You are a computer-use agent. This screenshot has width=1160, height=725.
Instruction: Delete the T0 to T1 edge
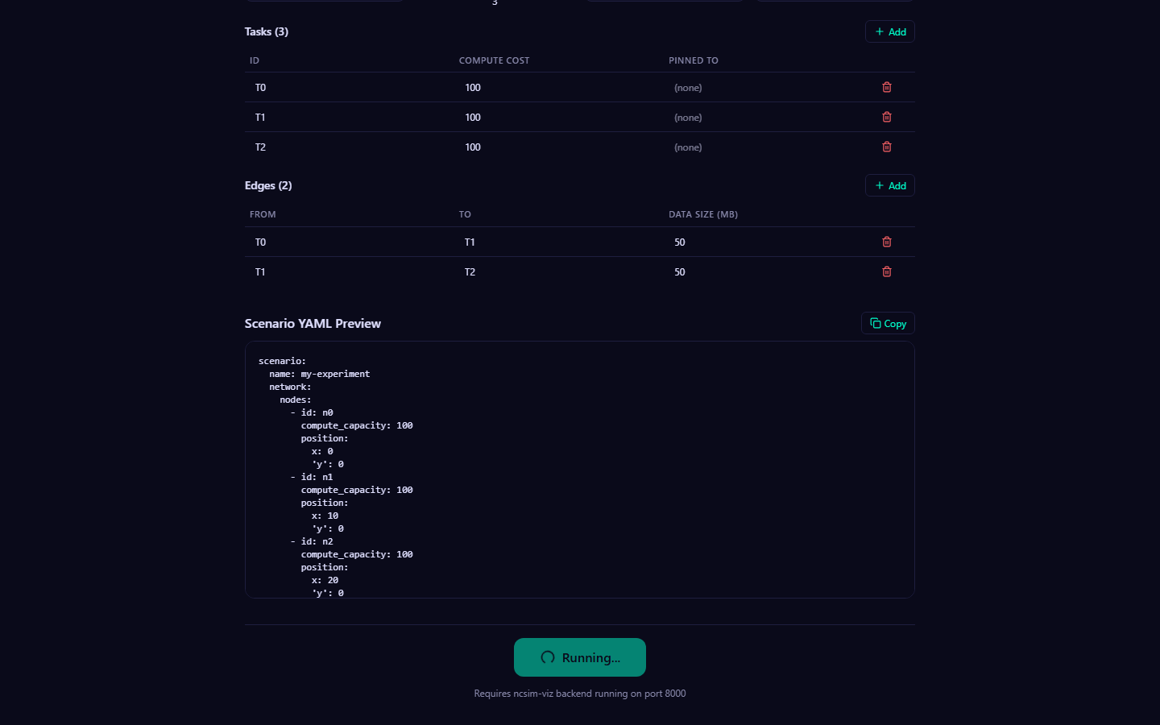point(886,242)
